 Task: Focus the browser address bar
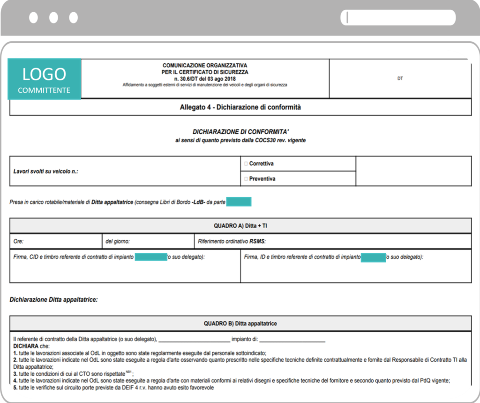pyautogui.click(x=398, y=17)
